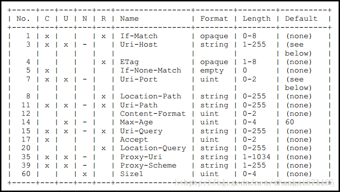Select the Uri-Path name cell
This screenshot has height=192, width=340.
click(x=139, y=105)
